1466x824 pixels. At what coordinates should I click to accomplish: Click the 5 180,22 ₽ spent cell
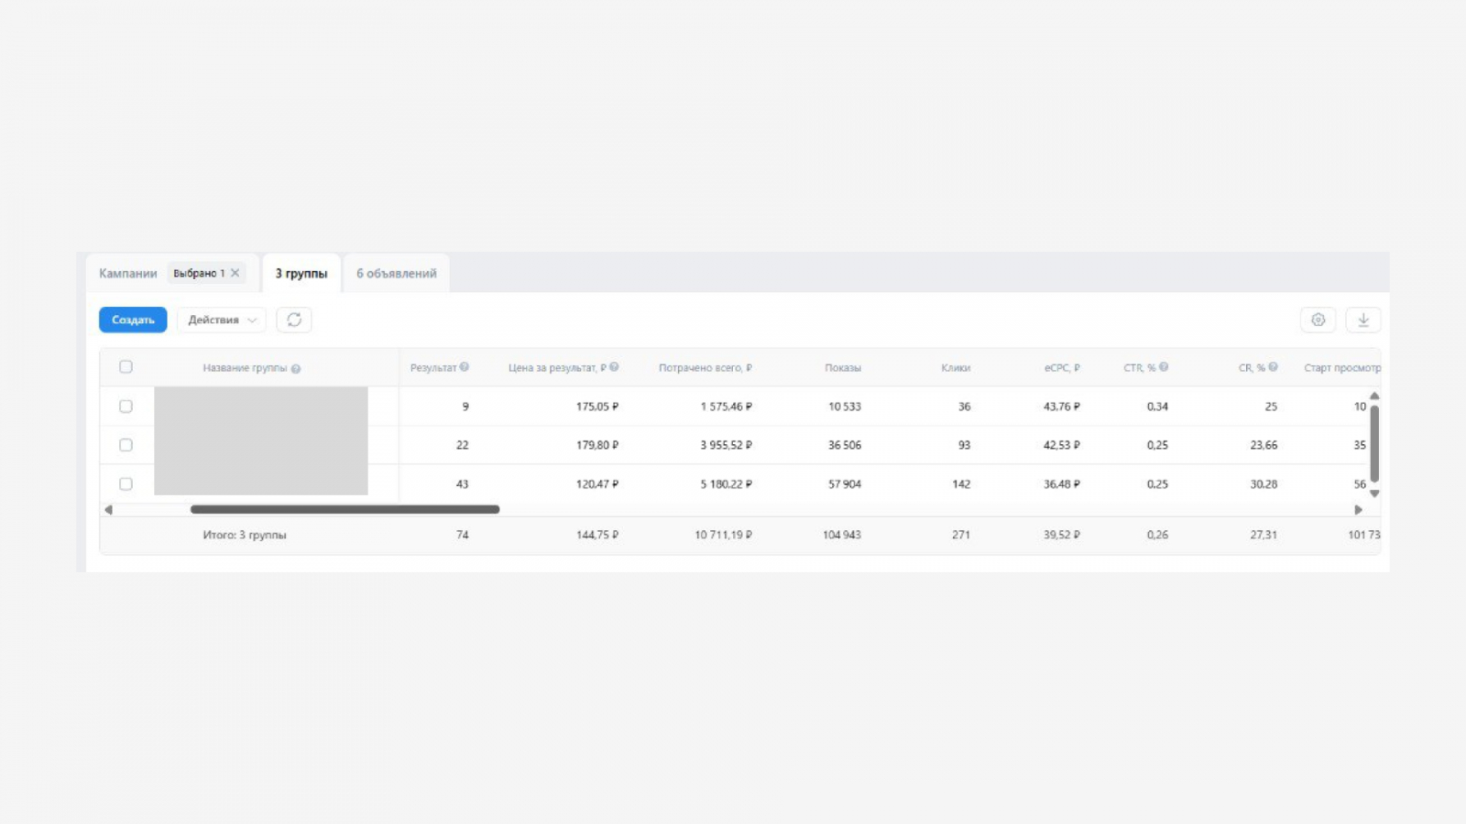727,484
